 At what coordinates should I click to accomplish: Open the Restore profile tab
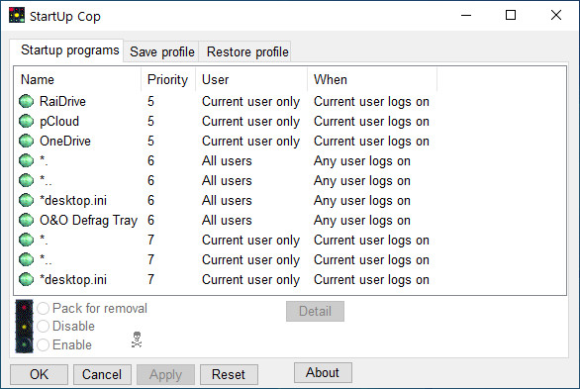(247, 51)
